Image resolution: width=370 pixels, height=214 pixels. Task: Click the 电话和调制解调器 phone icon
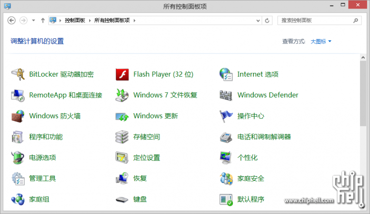tap(226, 137)
